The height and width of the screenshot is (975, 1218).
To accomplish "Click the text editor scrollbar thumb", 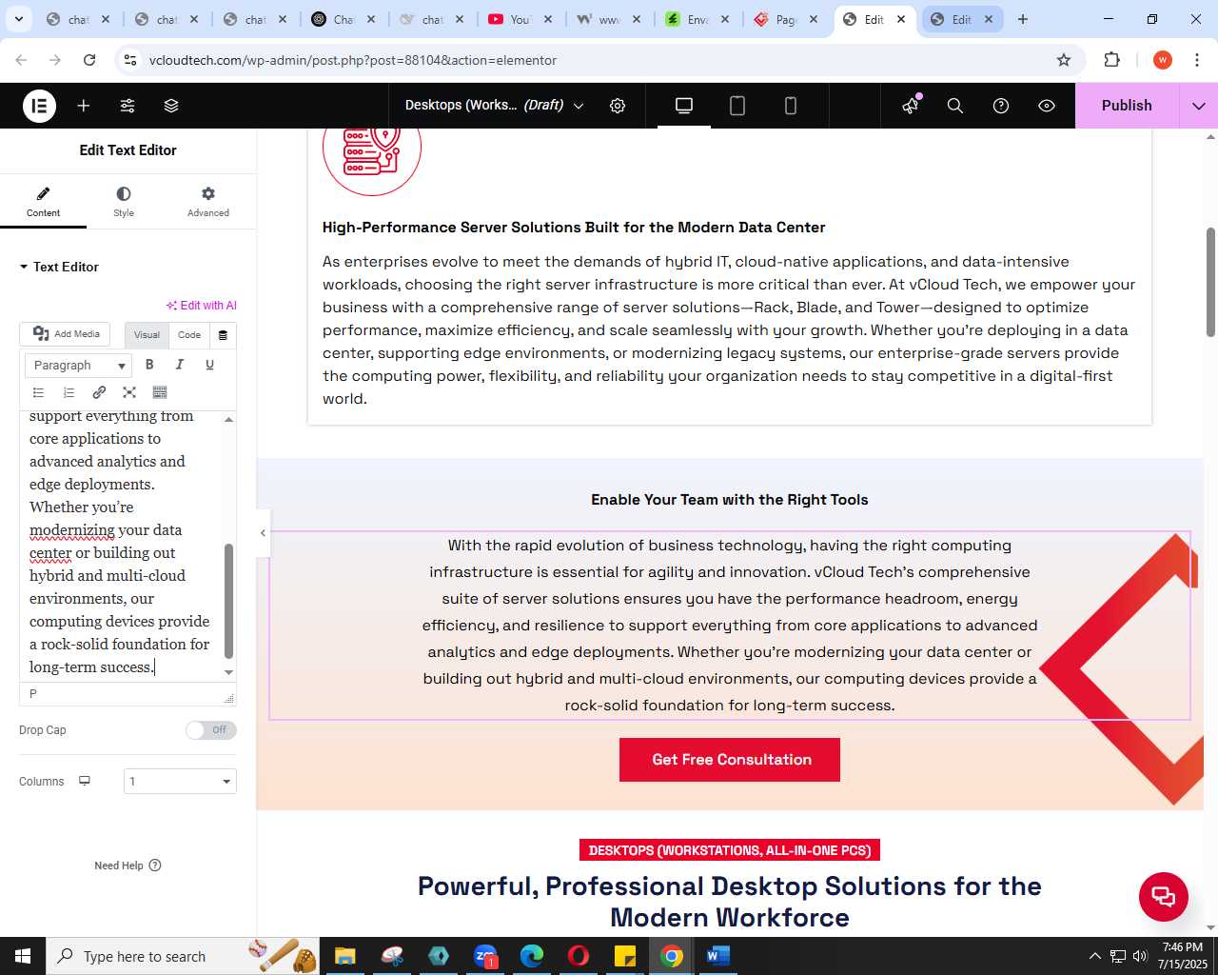I will pos(228,601).
